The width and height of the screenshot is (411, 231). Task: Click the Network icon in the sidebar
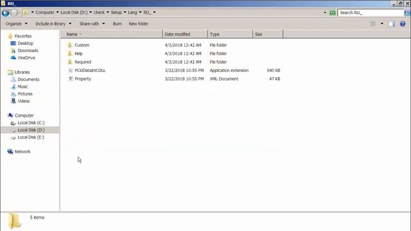(x=10, y=151)
